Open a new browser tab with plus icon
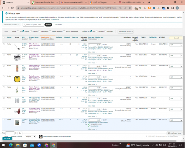Screen dimensions: 185x148 coord(149,2)
